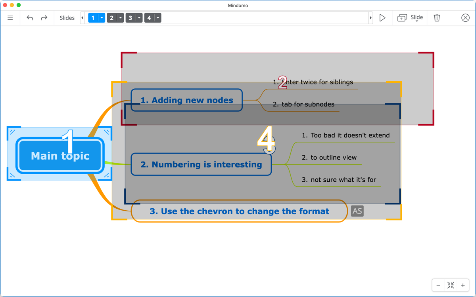Delete slide using trash icon
476x297 pixels.
[x=437, y=18]
